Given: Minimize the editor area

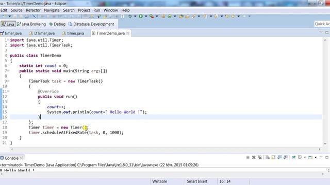Looking at the screenshot, I should tap(321, 32).
